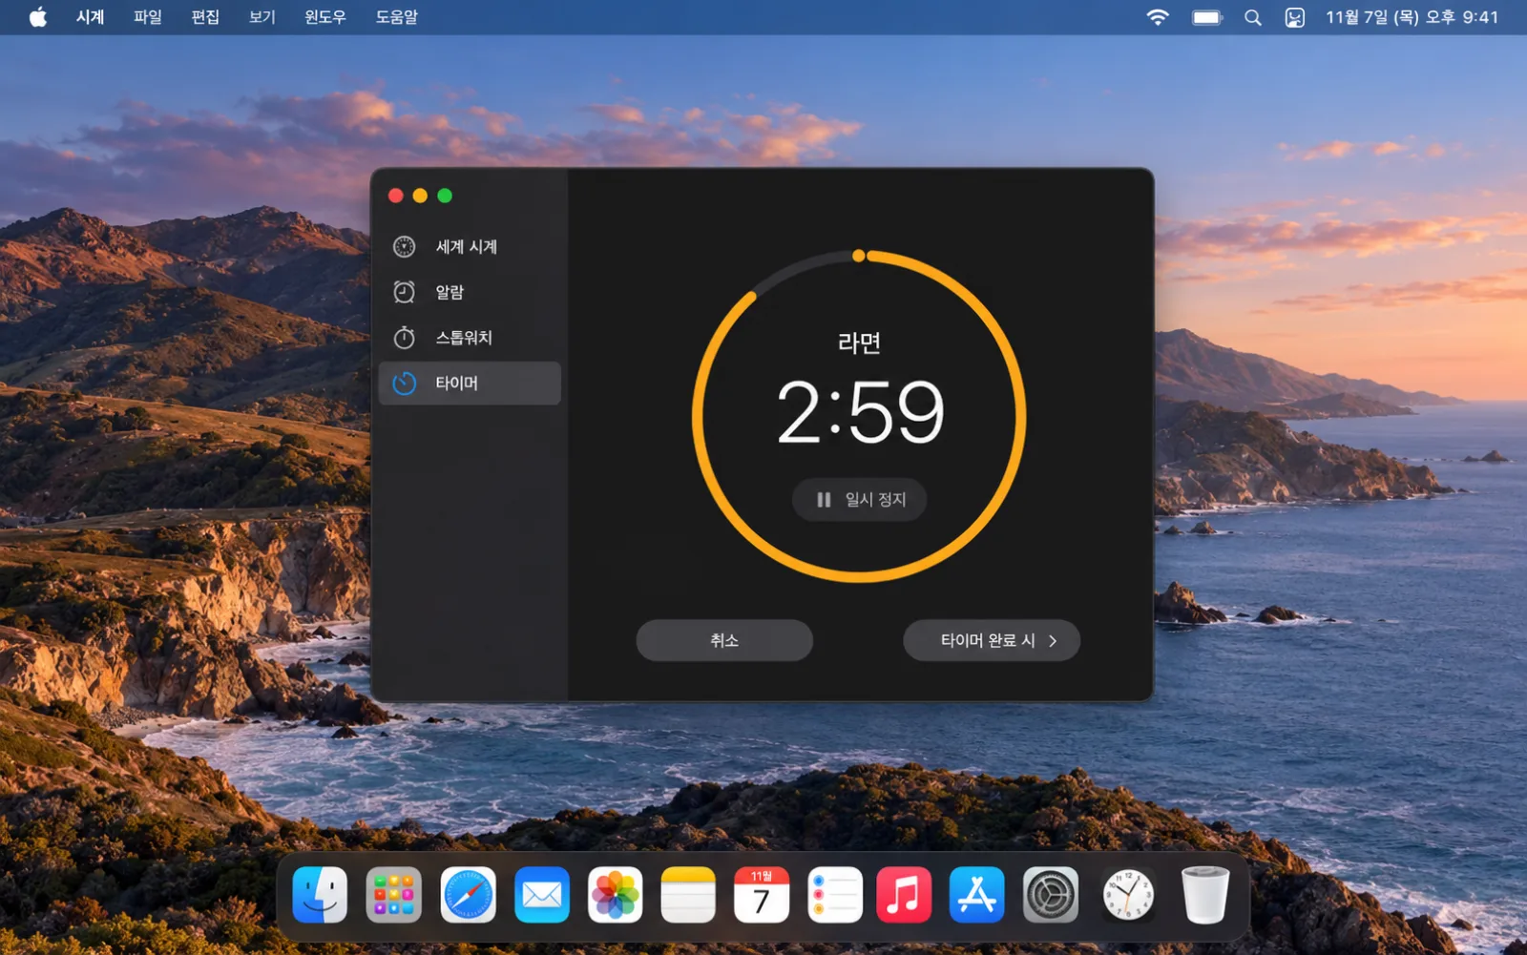The height and width of the screenshot is (955, 1527).
Task: Expand the 타이머 완료 시 options
Action: coord(992,640)
